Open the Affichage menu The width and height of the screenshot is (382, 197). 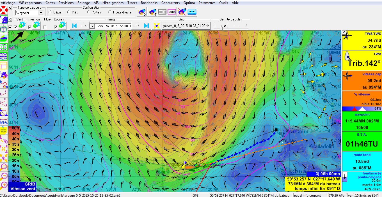(x=8, y=3)
